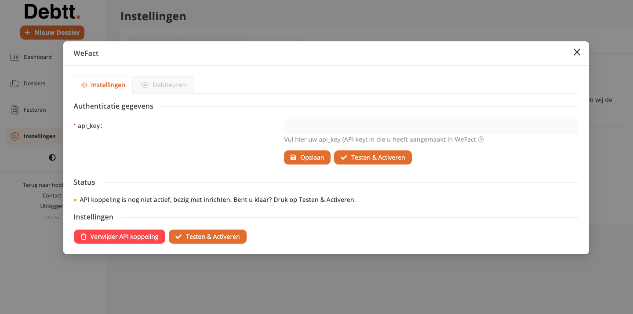Click the Instellingen gear icon in sidebar
The image size is (633, 314).
pyautogui.click(x=15, y=136)
